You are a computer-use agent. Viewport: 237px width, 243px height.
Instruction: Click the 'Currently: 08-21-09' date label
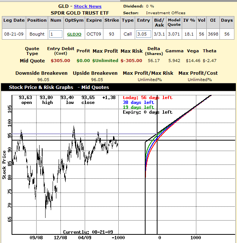coord(88,232)
